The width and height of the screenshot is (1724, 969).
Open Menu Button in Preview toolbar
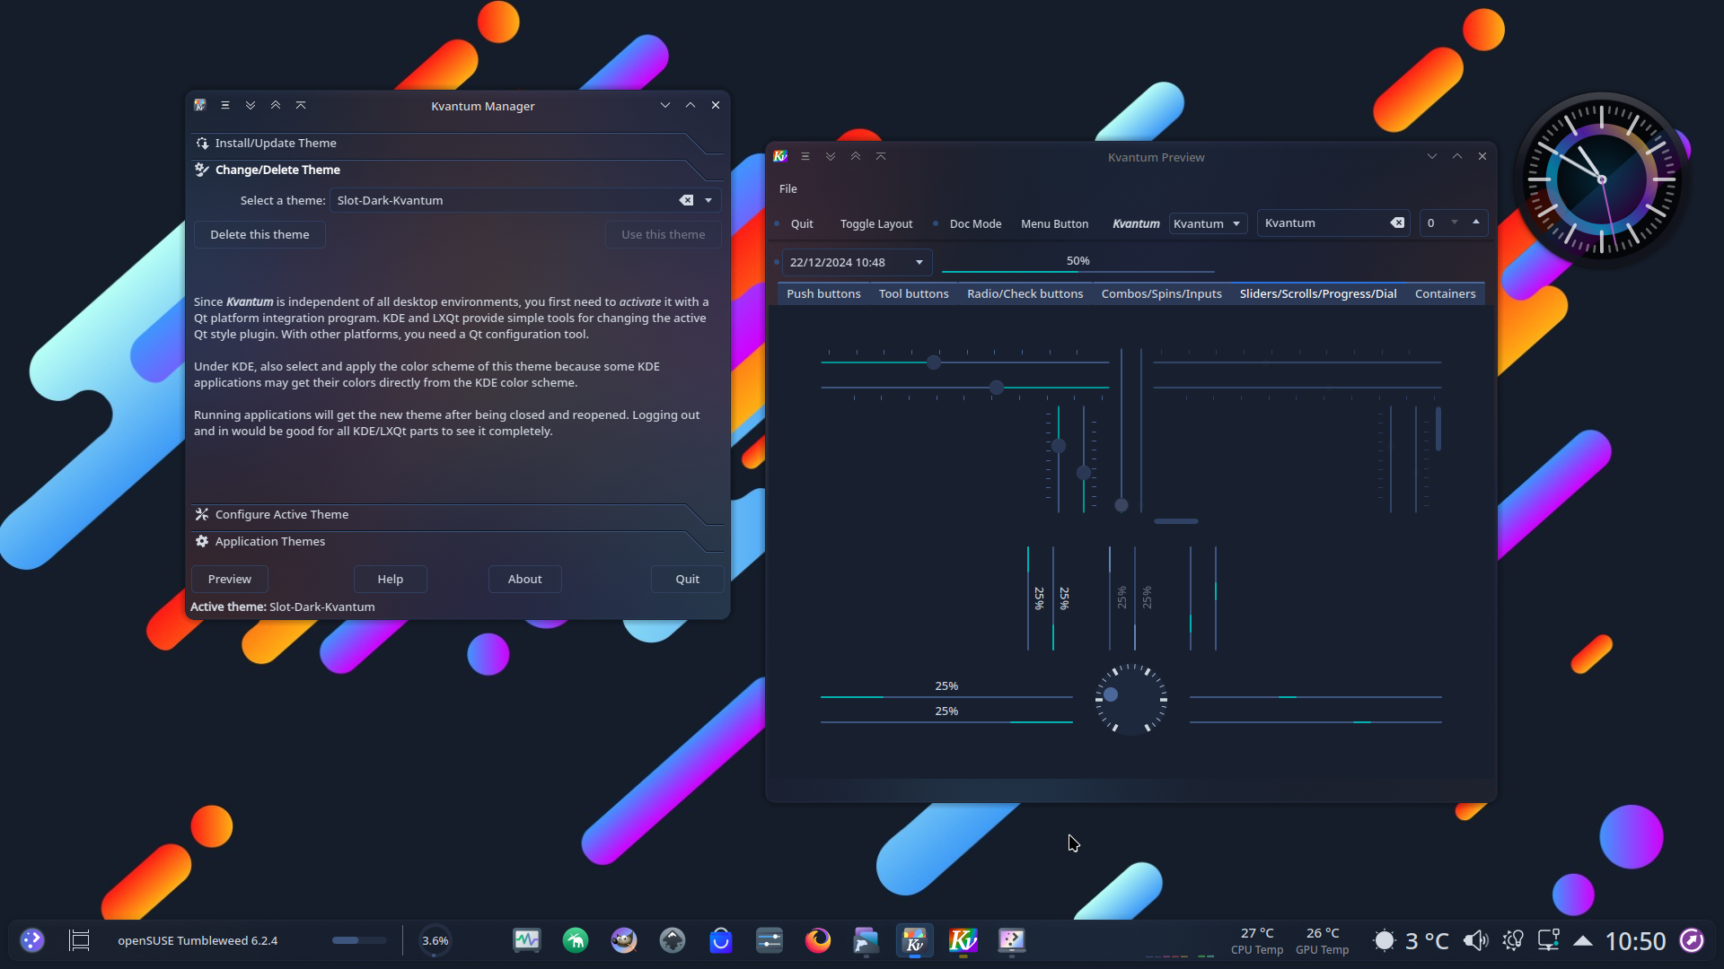(1054, 223)
